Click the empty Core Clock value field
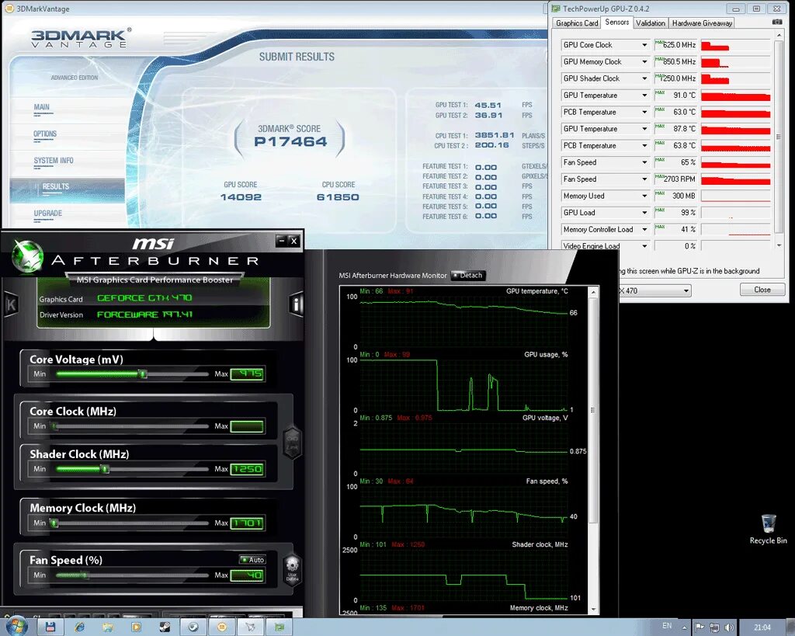The image size is (795, 636). click(248, 426)
